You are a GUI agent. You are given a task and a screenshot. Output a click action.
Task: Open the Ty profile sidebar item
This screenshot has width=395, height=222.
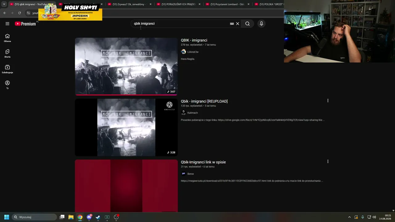click(x=7, y=85)
